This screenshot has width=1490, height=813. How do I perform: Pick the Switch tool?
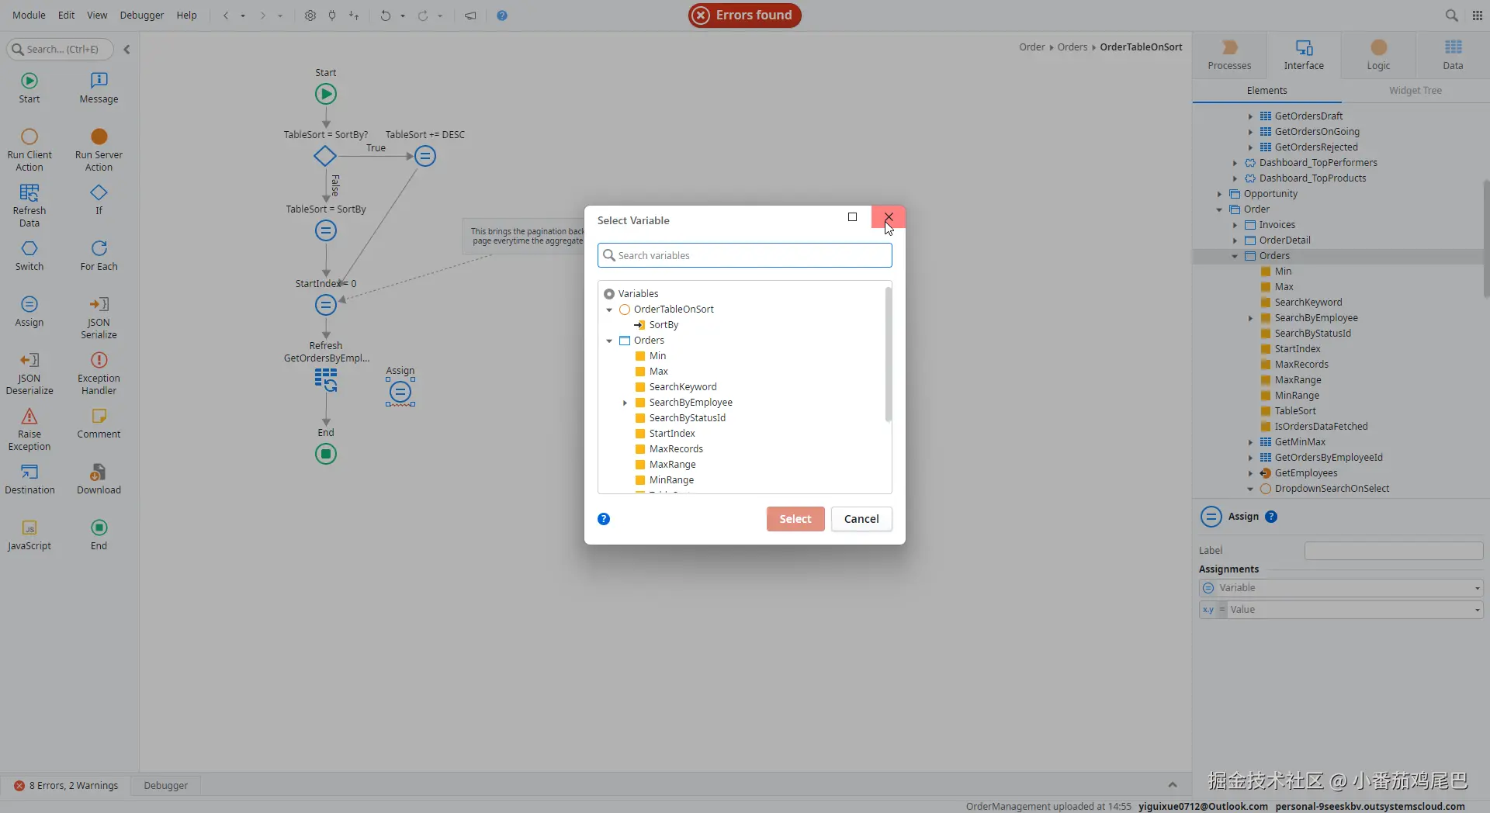29,255
